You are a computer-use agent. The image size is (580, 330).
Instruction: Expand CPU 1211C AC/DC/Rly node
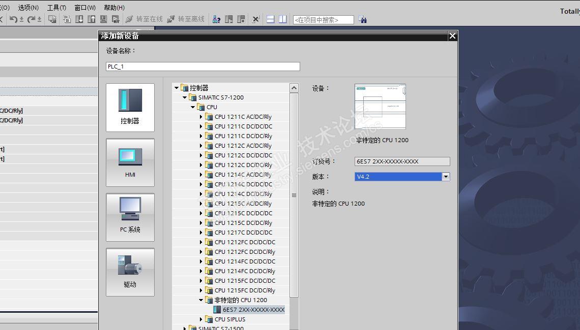click(201, 117)
